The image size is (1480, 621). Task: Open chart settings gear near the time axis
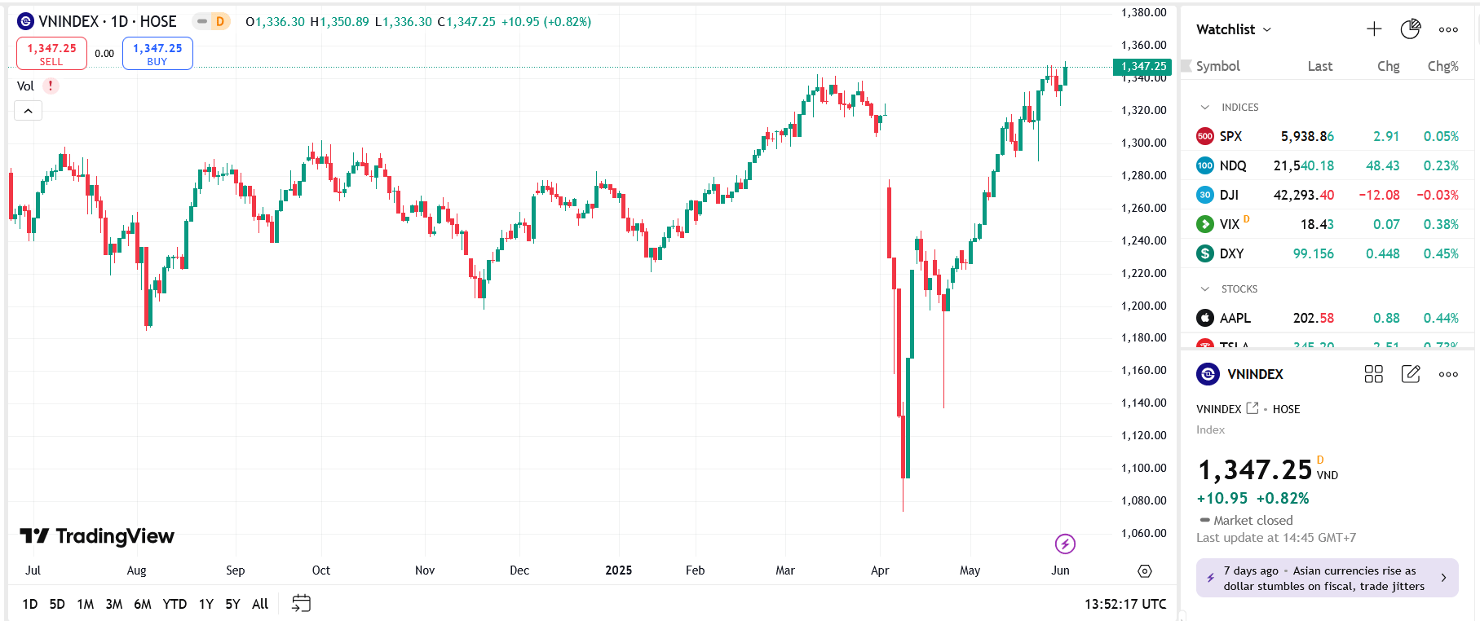pos(1145,570)
